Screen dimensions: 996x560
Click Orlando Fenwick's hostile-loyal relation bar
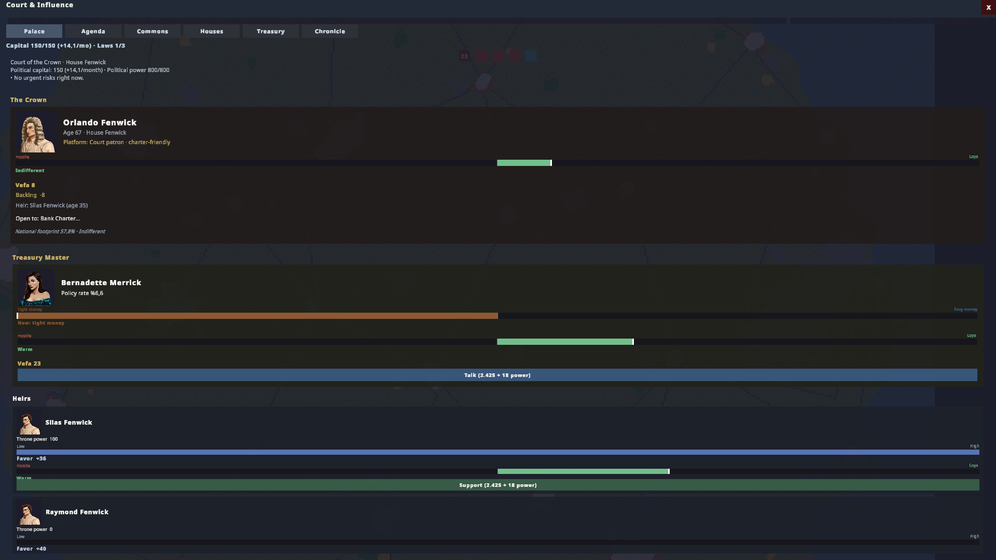pos(497,163)
